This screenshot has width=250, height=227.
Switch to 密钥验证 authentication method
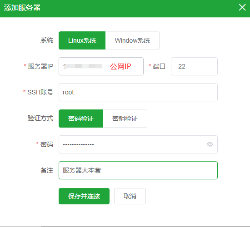point(125,118)
